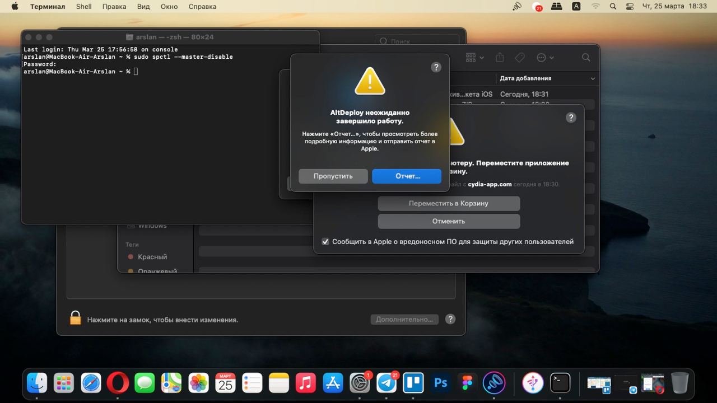The height and width of the screenshot is (403, 717).
Task: Open the Окно menu
Action: click(x=169, y=7)
